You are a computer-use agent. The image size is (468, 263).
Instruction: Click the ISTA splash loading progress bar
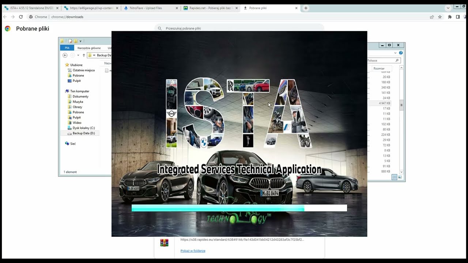[x=239, y=208]
